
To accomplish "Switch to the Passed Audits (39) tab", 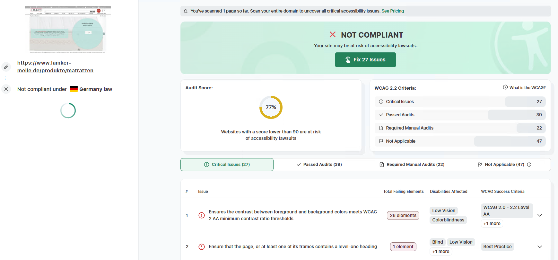I will [319, 165].
